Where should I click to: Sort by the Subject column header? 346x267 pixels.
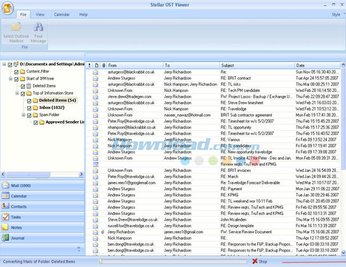click(x=257, y=65)
